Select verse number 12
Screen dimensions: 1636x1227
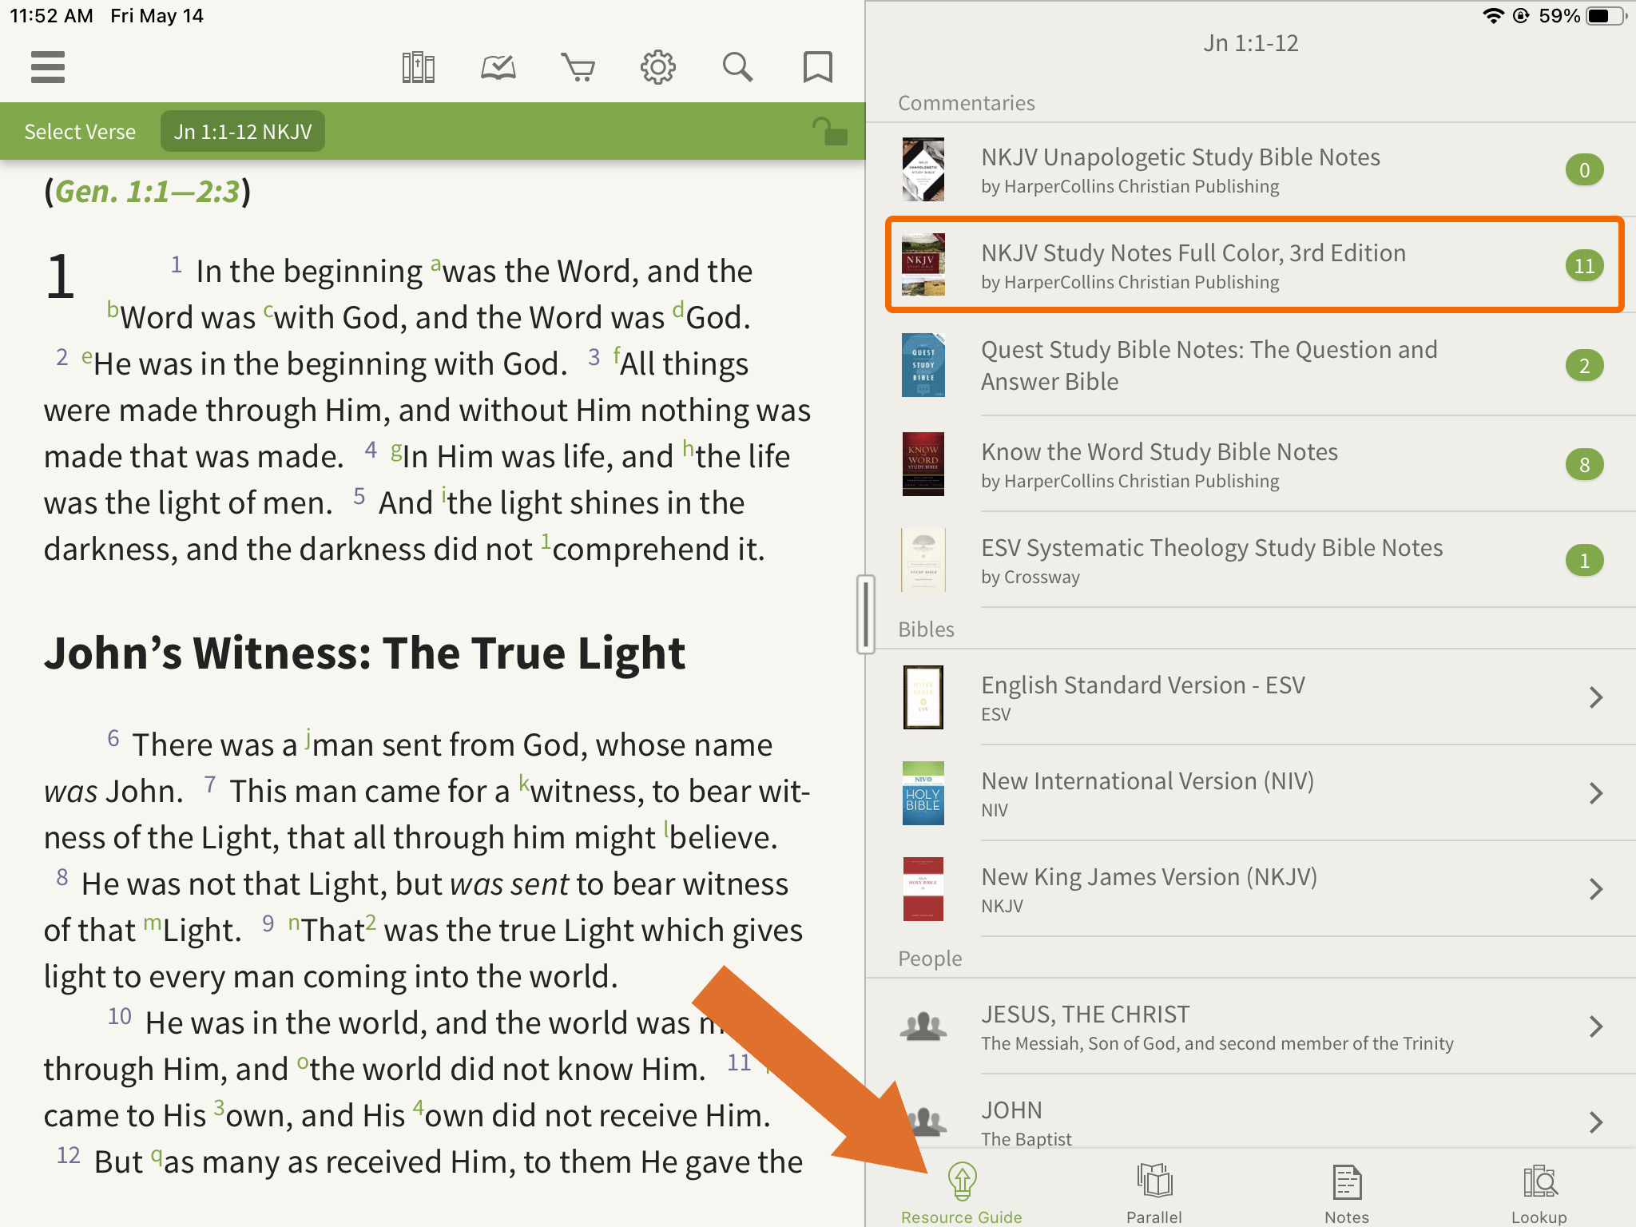tap(69, 1155)
